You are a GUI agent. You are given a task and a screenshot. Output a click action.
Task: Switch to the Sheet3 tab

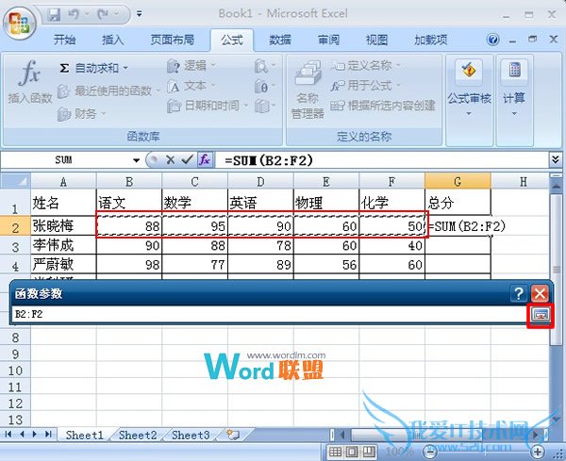coord(191,435)
